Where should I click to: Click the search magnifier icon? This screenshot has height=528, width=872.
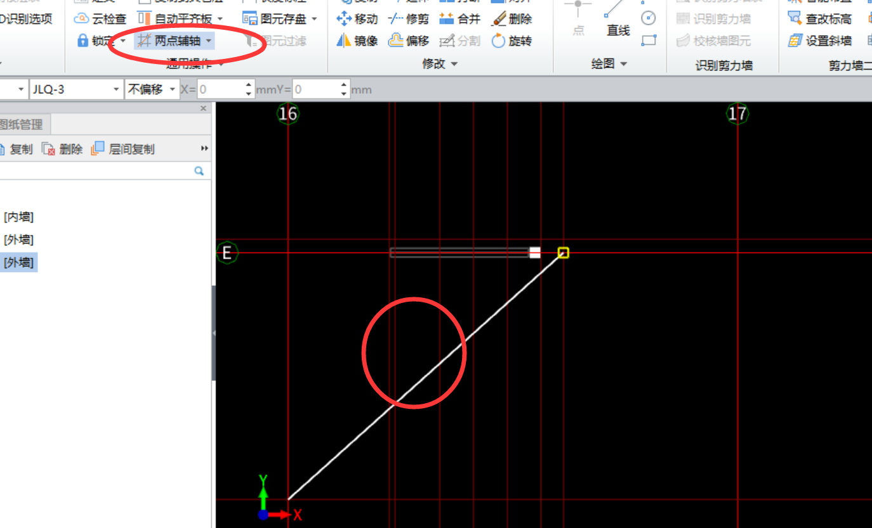(x=199, y=171)
